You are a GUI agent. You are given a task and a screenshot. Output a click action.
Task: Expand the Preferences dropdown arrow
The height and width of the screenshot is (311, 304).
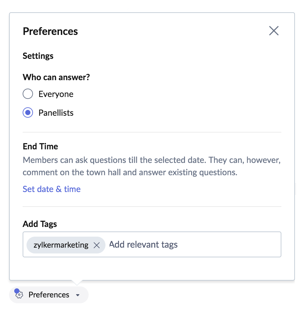coord(77,295)
